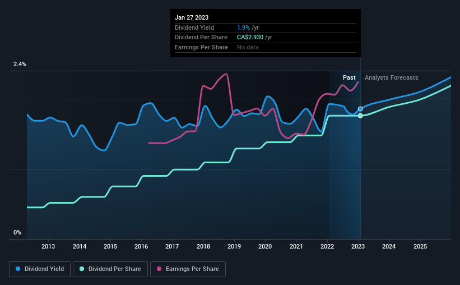Viewport: 460px width, 285px height.
Task: Select the 2022 x-axis label
Action: (327, 246)
